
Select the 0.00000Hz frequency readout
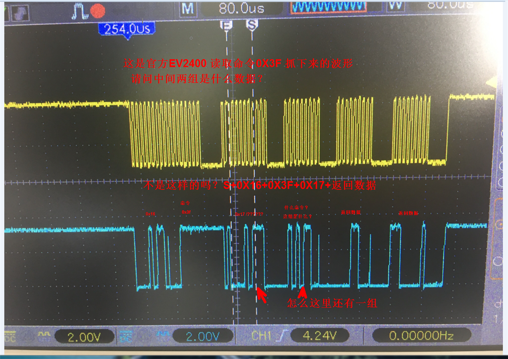click(x=422, y=336)
